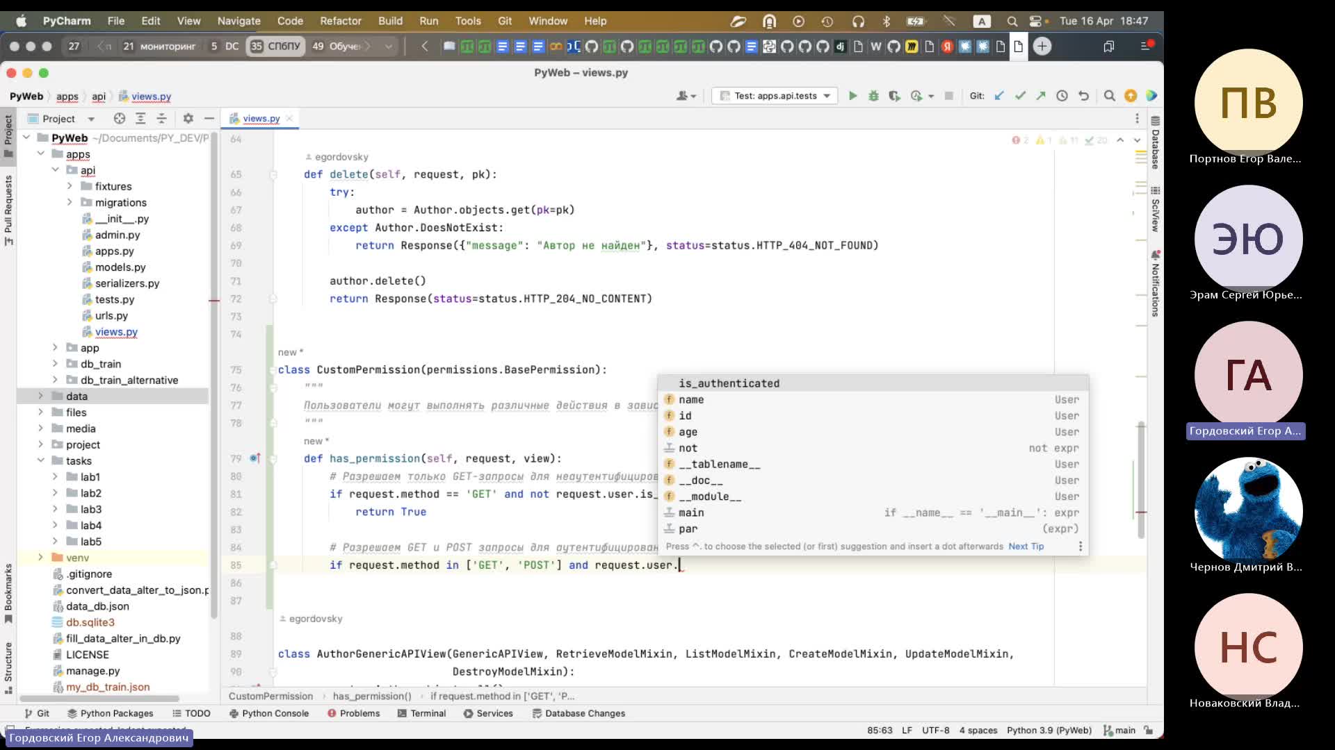Push changes with the green arrow
1335x750 pixels.
click(1041, 96)
